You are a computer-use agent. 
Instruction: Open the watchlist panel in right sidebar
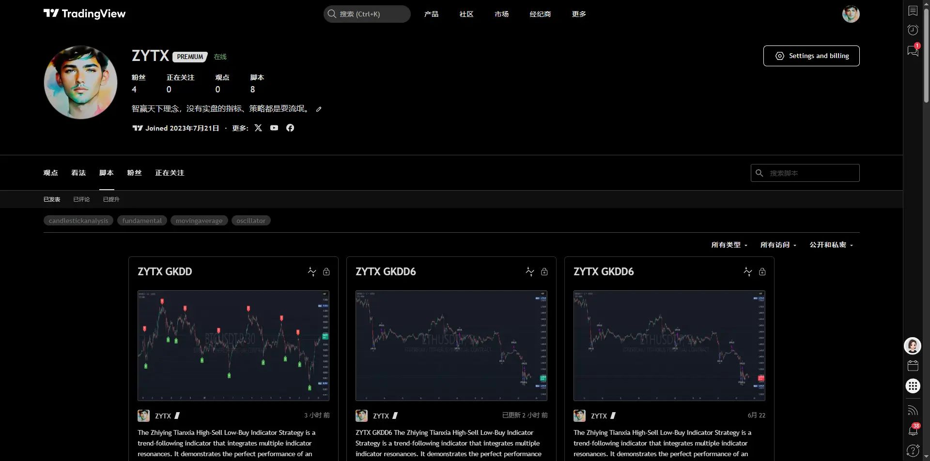pos(913,11)
